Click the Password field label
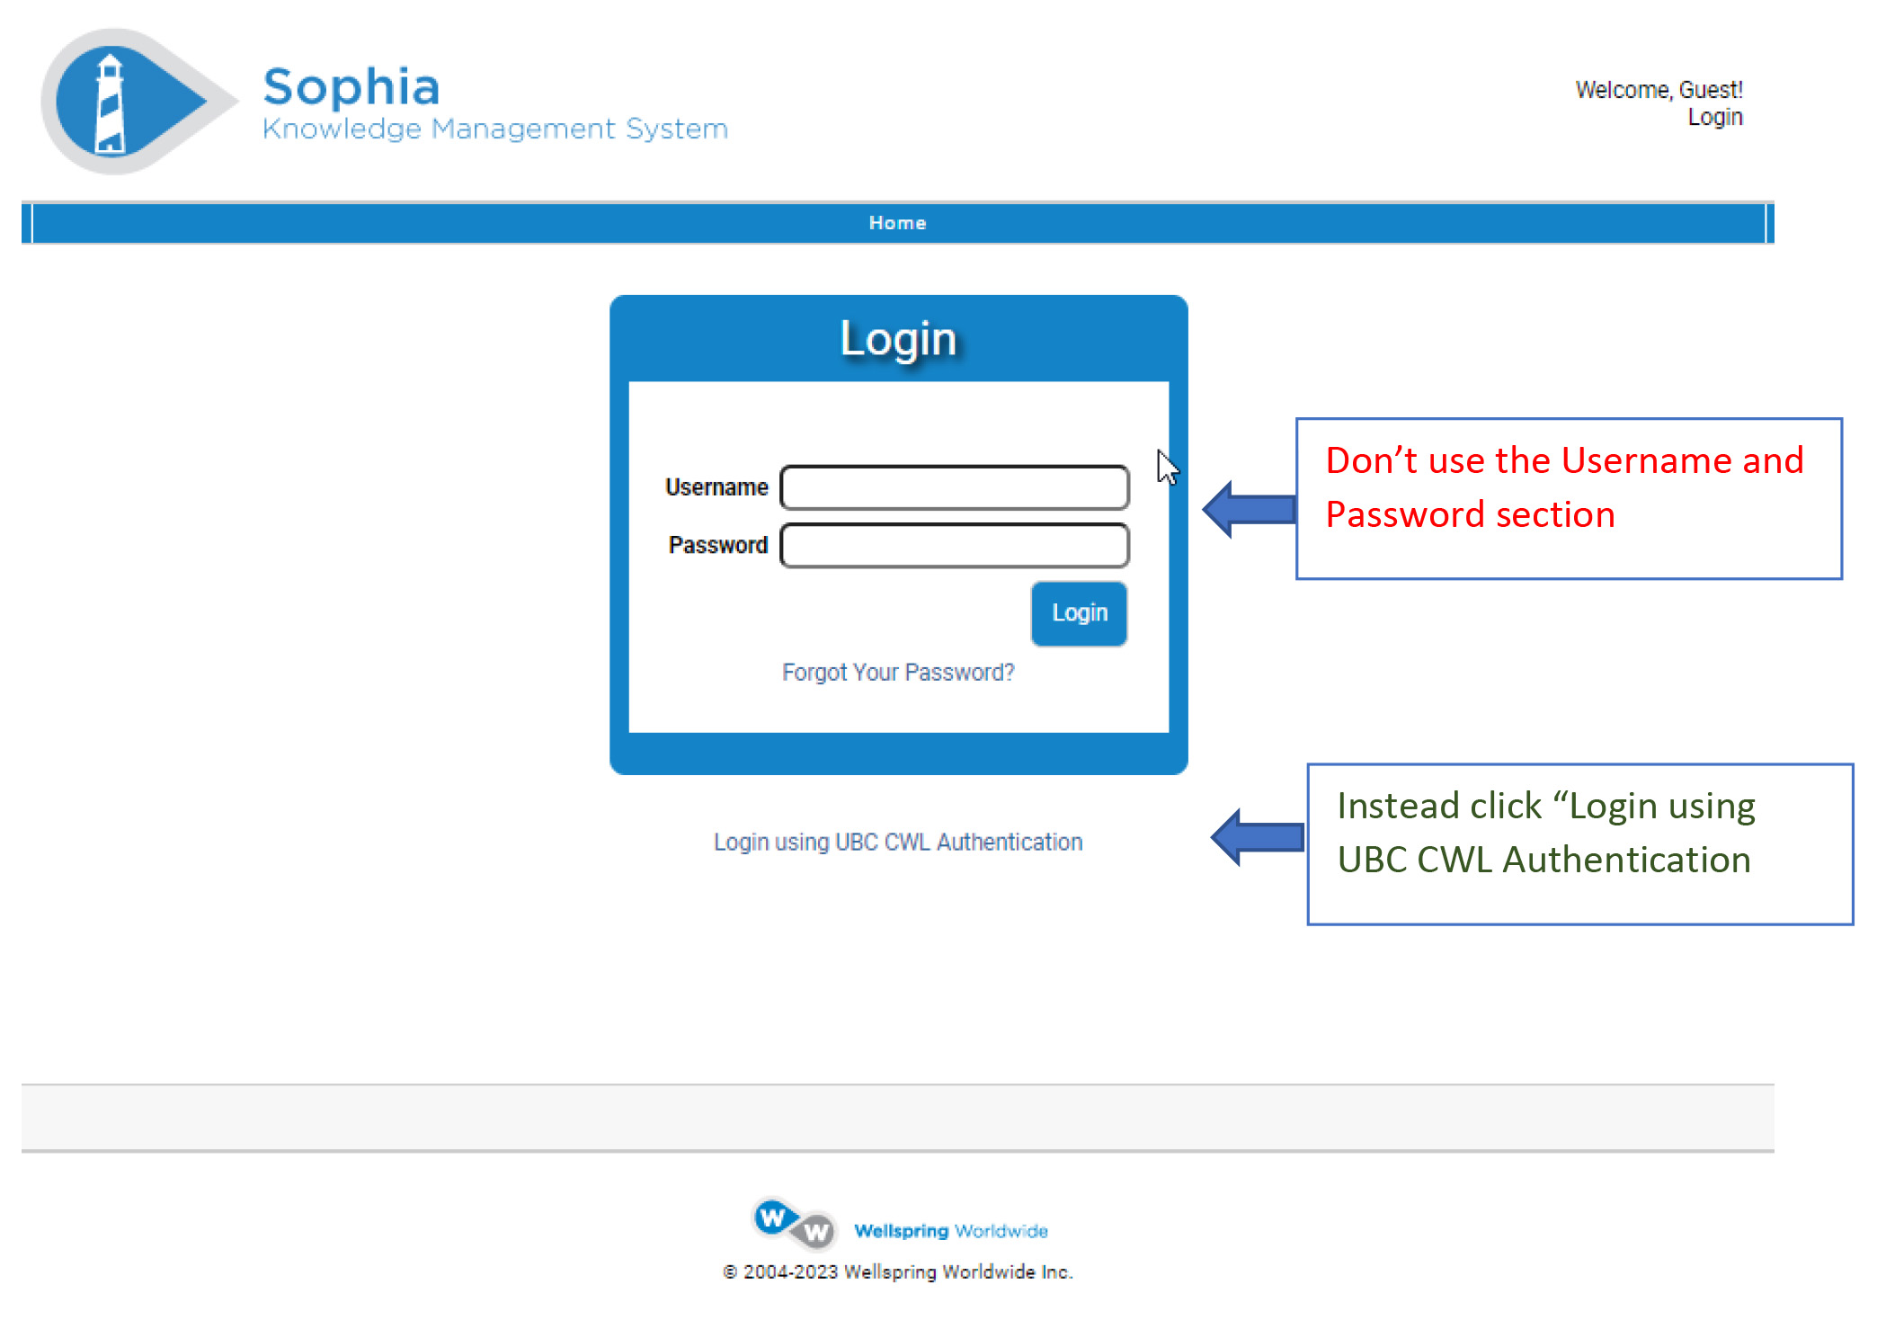1877x1338 pixels. (717, 545)
